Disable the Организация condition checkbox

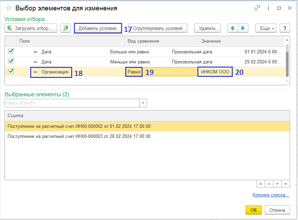tap(11, 72)
